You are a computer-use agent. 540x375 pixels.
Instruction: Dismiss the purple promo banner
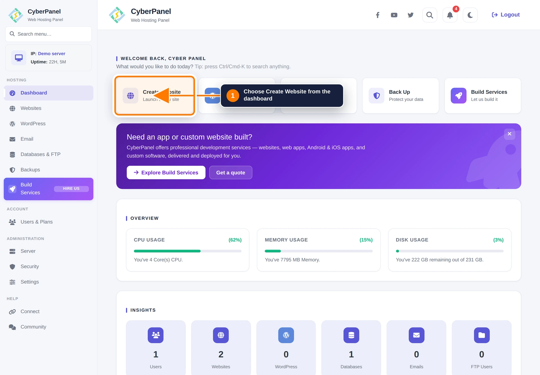click(509, 134)
